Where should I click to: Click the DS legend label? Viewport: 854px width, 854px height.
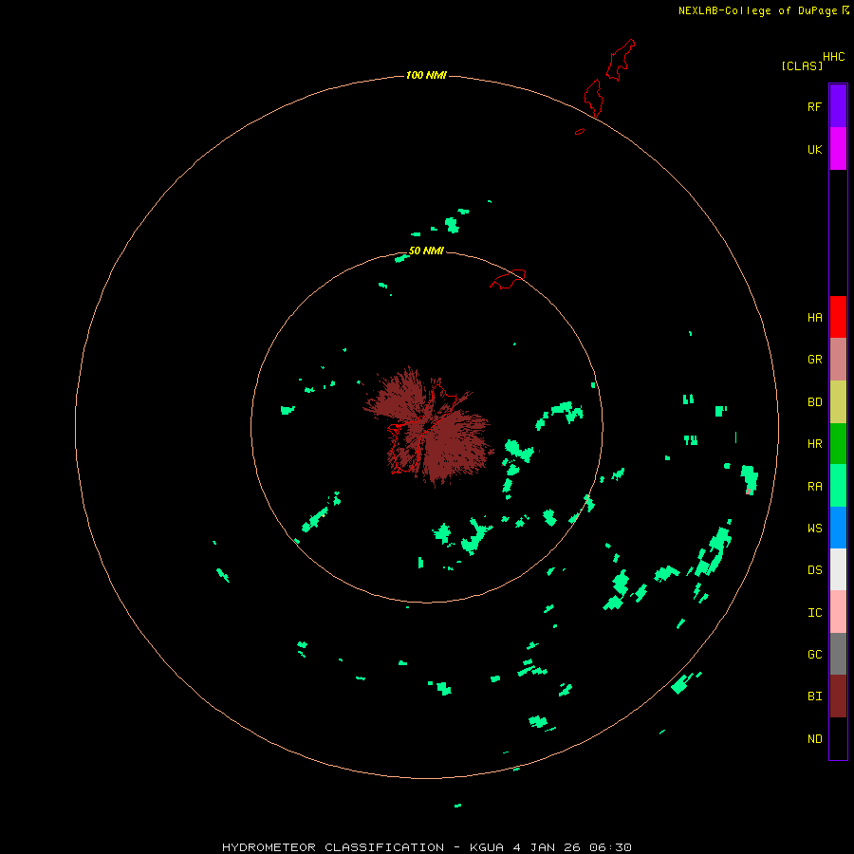point(814,570)
